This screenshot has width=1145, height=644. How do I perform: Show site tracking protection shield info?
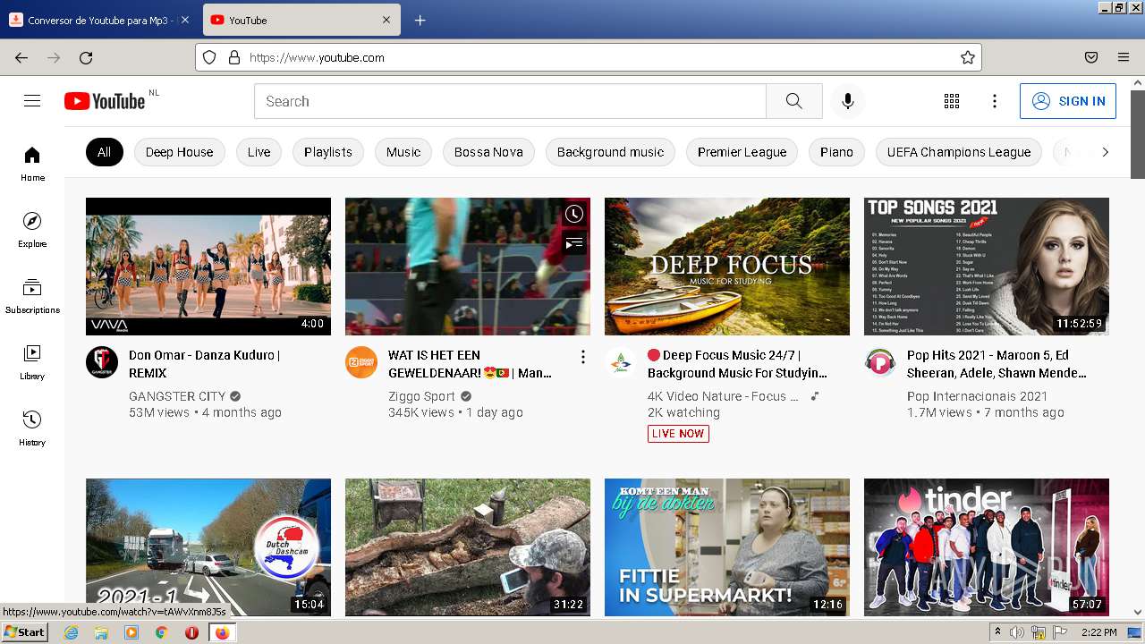point(209,57)
